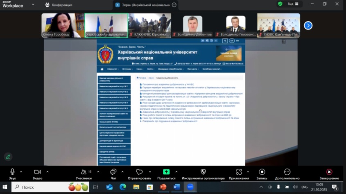Select the Экран shared screen tab

click(x=143, y=5)
